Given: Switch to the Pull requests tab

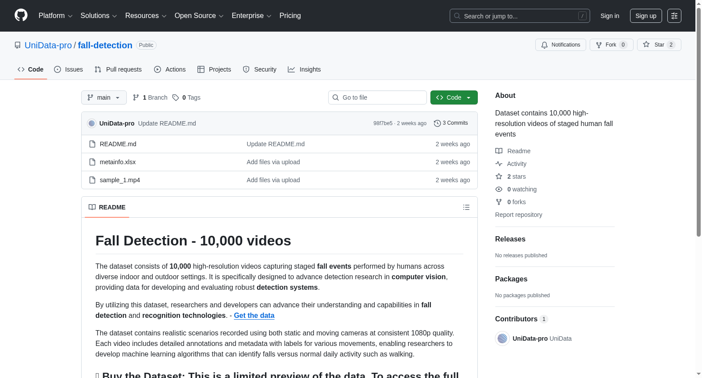Looking at the screenshot, I should (118, 69).
